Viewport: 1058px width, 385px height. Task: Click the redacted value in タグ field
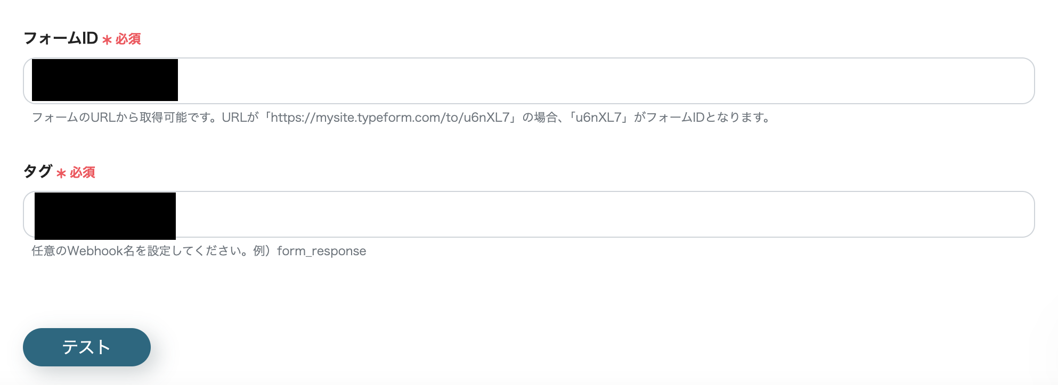coord(104,216)
